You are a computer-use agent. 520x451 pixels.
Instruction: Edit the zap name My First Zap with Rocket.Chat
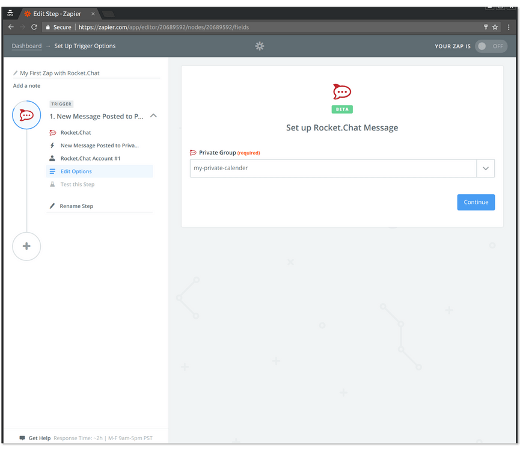[60, 73]
